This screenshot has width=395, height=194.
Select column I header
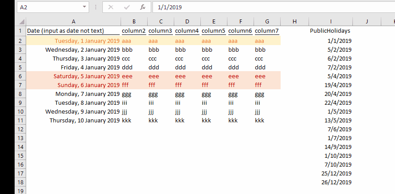tap(331, 22)
